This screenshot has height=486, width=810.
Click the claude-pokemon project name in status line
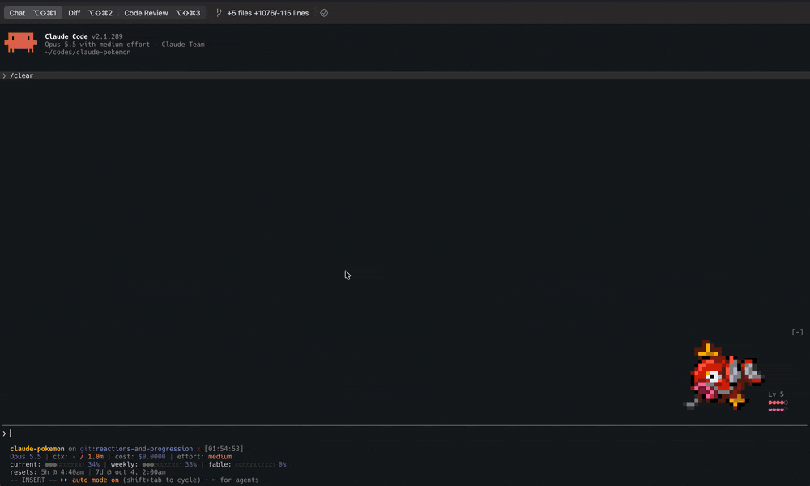tap(37, 449)
